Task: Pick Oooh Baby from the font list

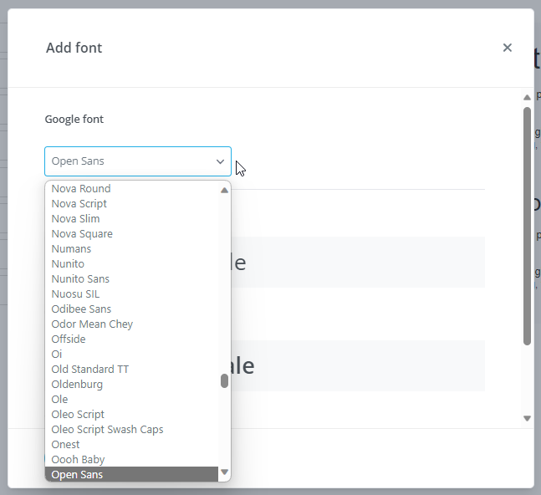Action: click(x=132, y=460)
